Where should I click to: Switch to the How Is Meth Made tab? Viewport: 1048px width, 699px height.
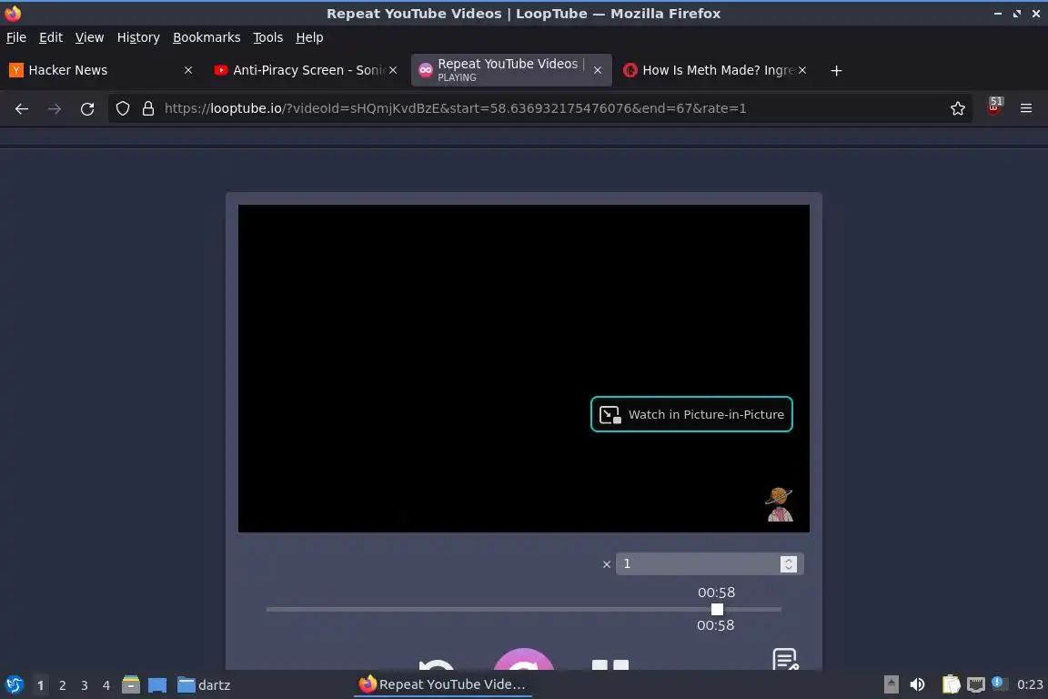(715, 70)
